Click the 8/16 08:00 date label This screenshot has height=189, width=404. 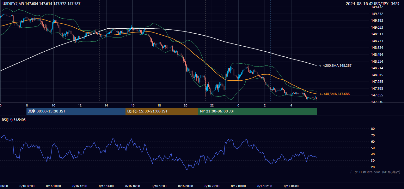[x=27, y=186]
